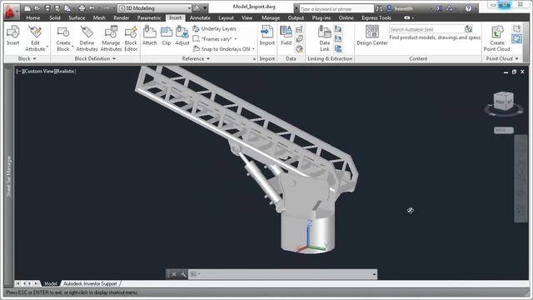Click the Realistic visual style label
The image size is (533, 300).
(65, 72)
